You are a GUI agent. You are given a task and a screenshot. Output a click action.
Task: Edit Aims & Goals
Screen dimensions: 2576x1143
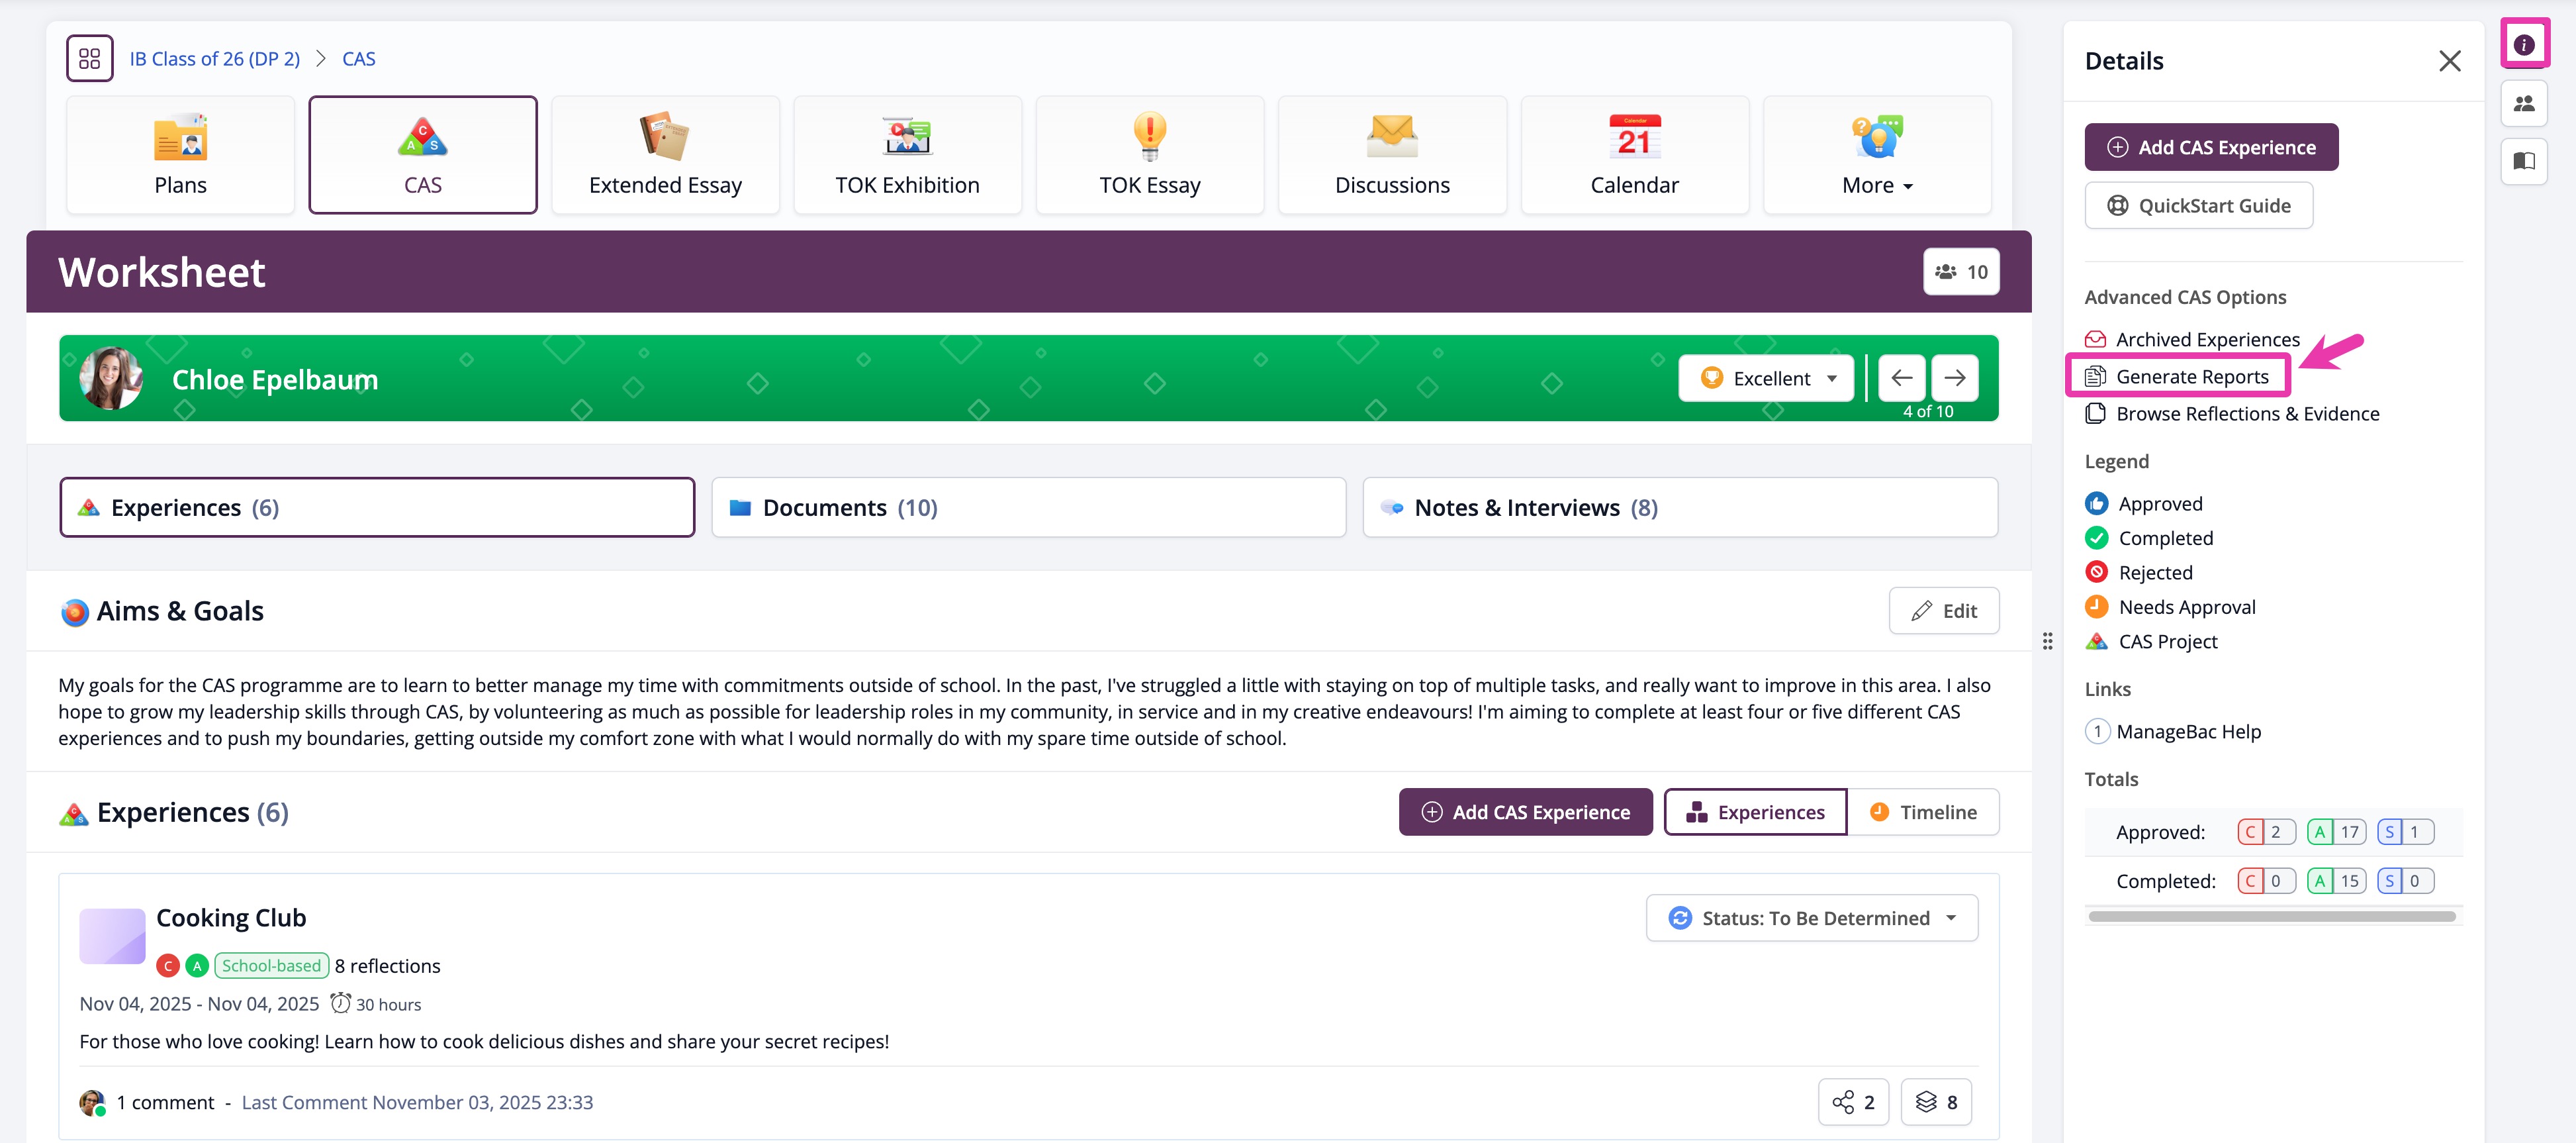[1943, 611]
